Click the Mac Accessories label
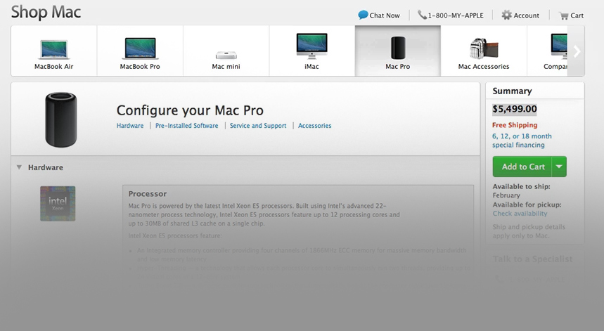 tap(484, 66)
